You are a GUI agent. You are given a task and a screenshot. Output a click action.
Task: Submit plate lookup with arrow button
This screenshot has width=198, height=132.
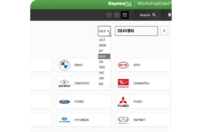[164, 31]
